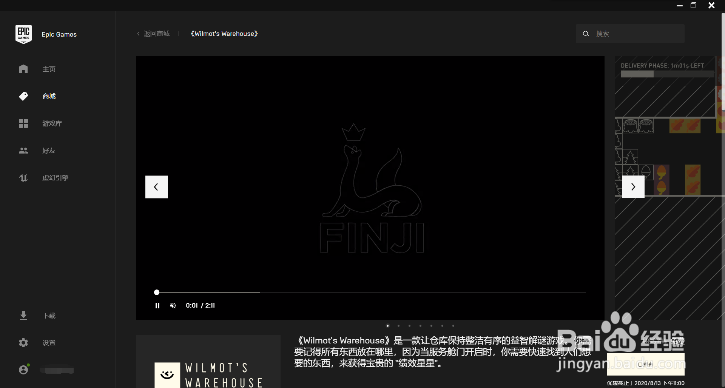Go back to 返回商城
725x388 pixels.
pyautogui.click(x=153, y=34)
